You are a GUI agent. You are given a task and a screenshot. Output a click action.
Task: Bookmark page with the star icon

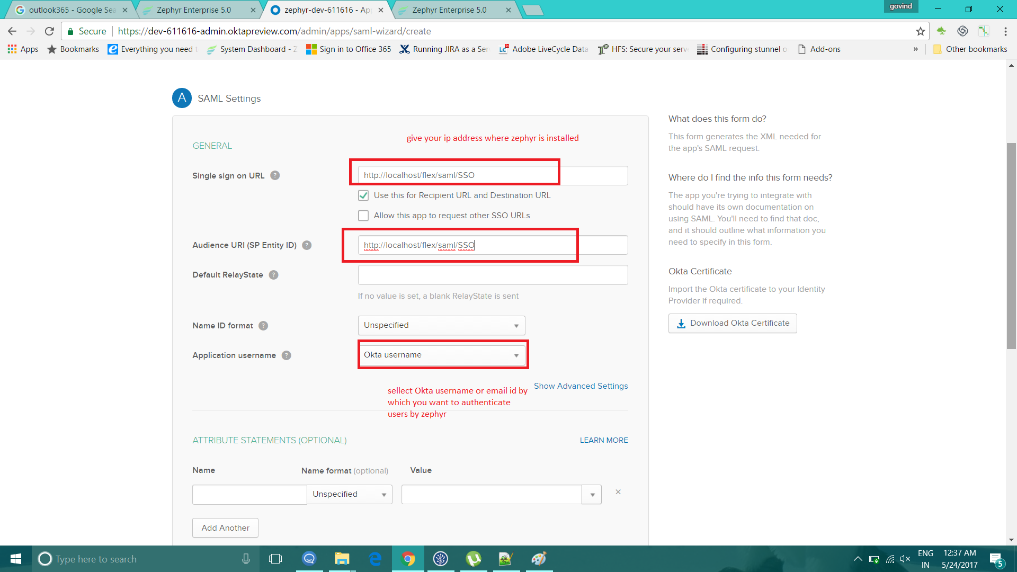click(x=921, y=31)
